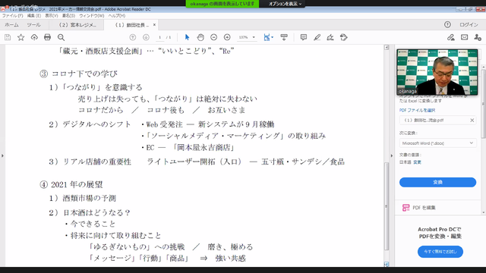Add a sticky note comment
Viewport: 486px width, 273px height.
click(304, 37)
